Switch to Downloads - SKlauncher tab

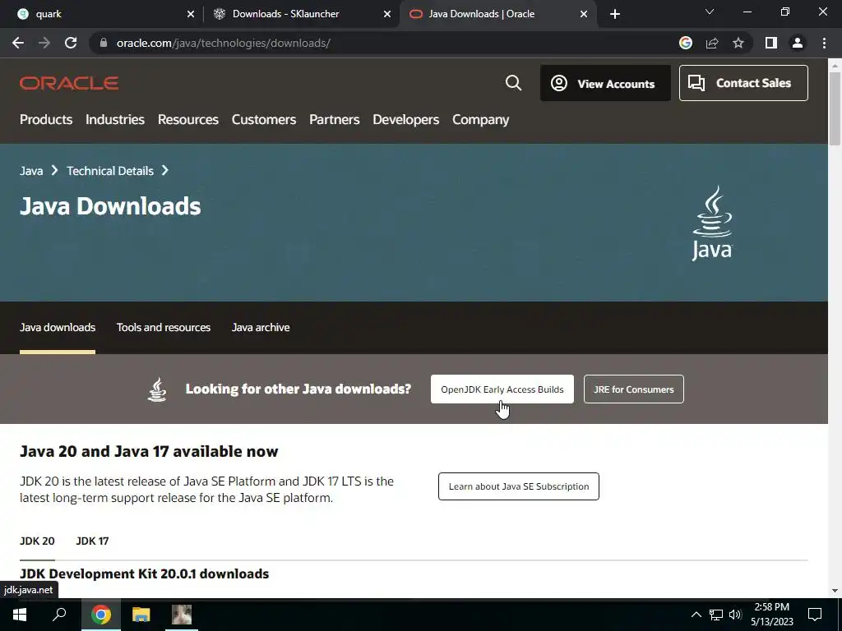301,14
